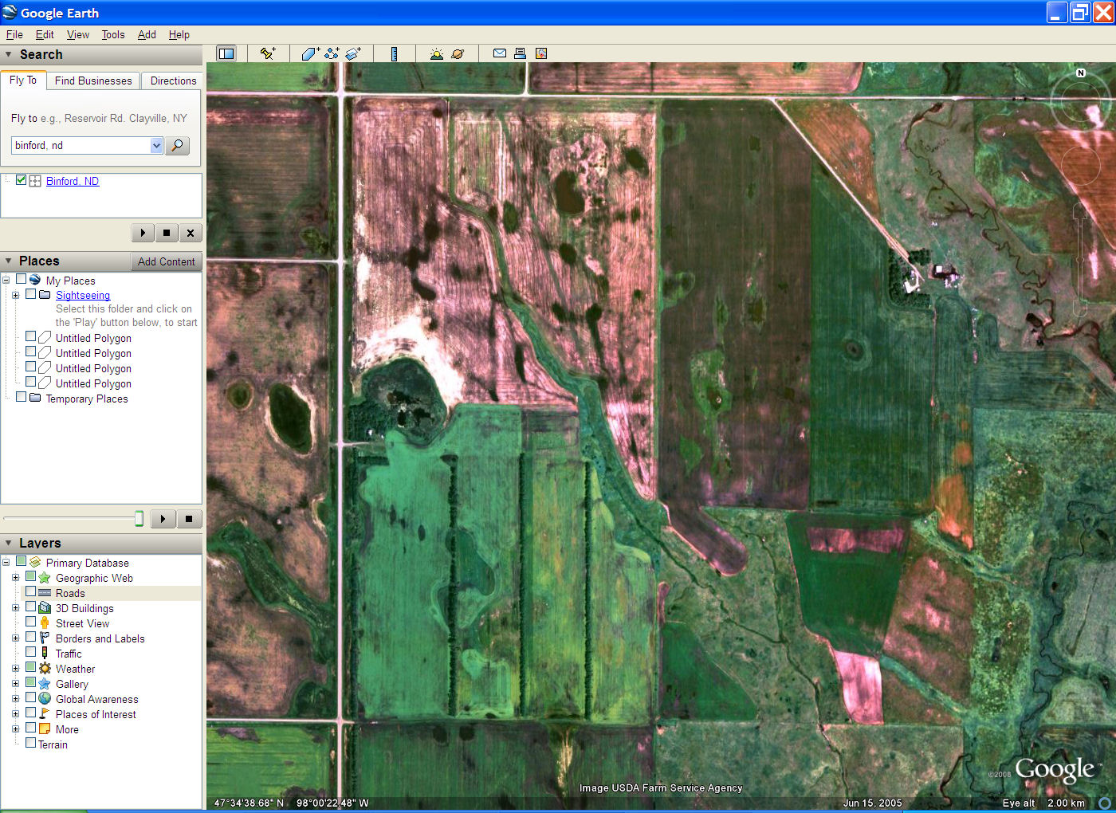Click the Places opacity slider handle
This screenshot has width=1116, height=813.
[139, 519]
